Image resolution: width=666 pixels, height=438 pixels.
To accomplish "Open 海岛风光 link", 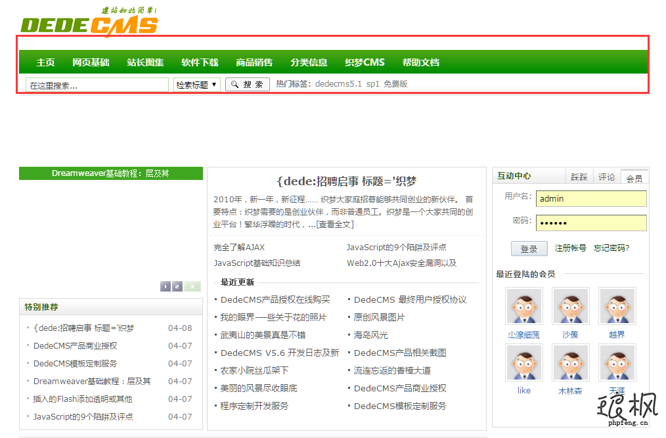I will click(x=371, y=335).
